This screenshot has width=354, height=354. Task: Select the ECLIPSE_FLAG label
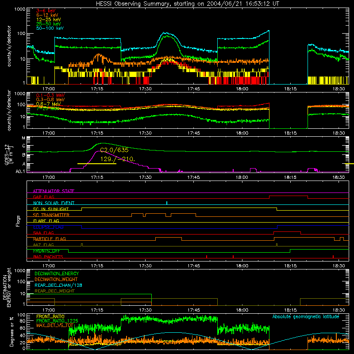tap(48, 227)
